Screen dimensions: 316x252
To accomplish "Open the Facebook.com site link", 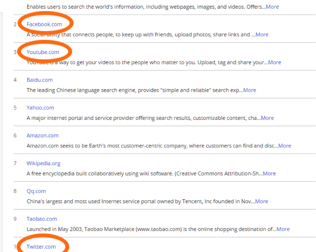I will [44, 24].
